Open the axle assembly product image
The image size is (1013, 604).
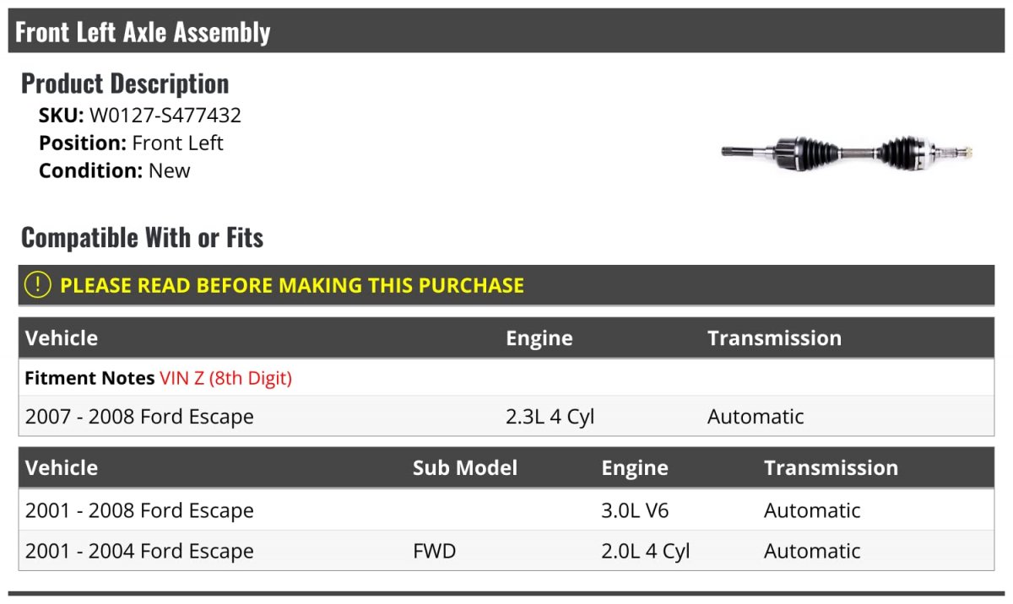848,153
